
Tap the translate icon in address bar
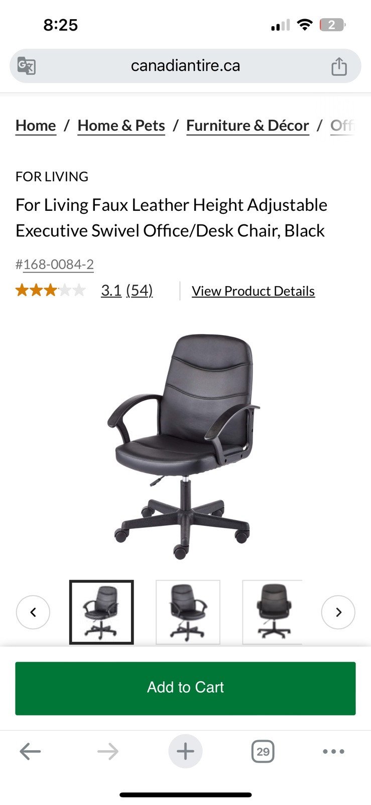tap(26, 66)
